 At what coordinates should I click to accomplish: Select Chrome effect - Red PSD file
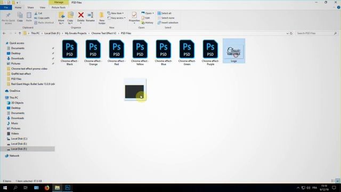[117, 52]
